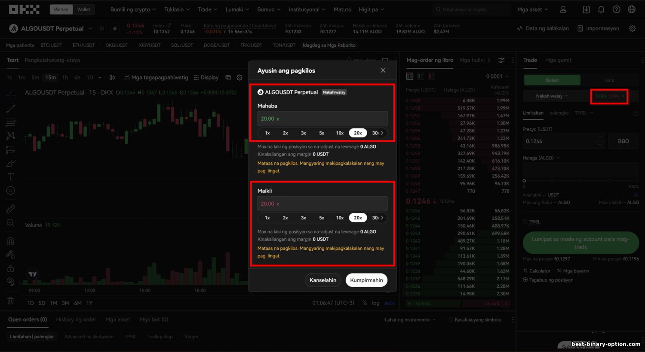Switch to History ng order tab

tap(76, 319)
